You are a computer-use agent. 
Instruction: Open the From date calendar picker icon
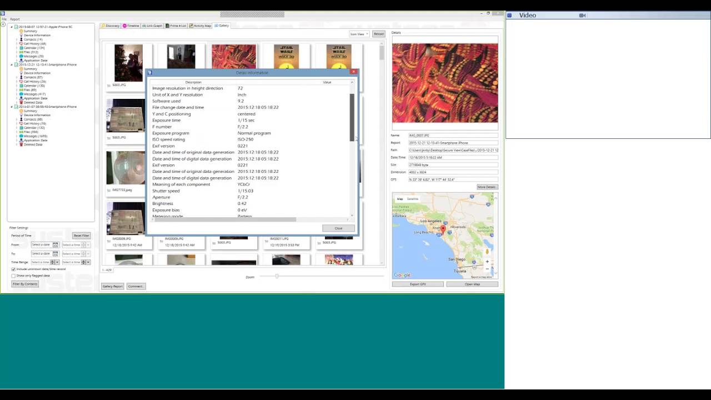click(55, 245)
